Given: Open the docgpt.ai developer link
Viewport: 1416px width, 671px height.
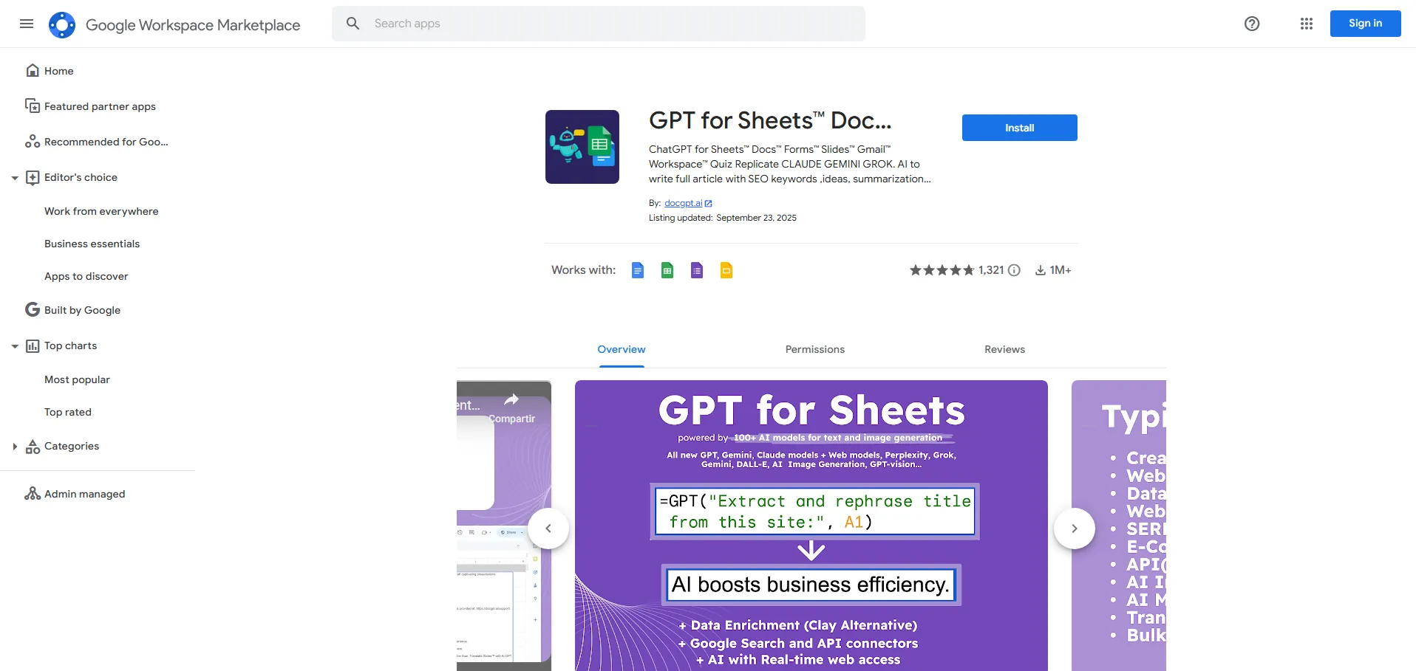Looking at the screenshot, I should (684, 203).
